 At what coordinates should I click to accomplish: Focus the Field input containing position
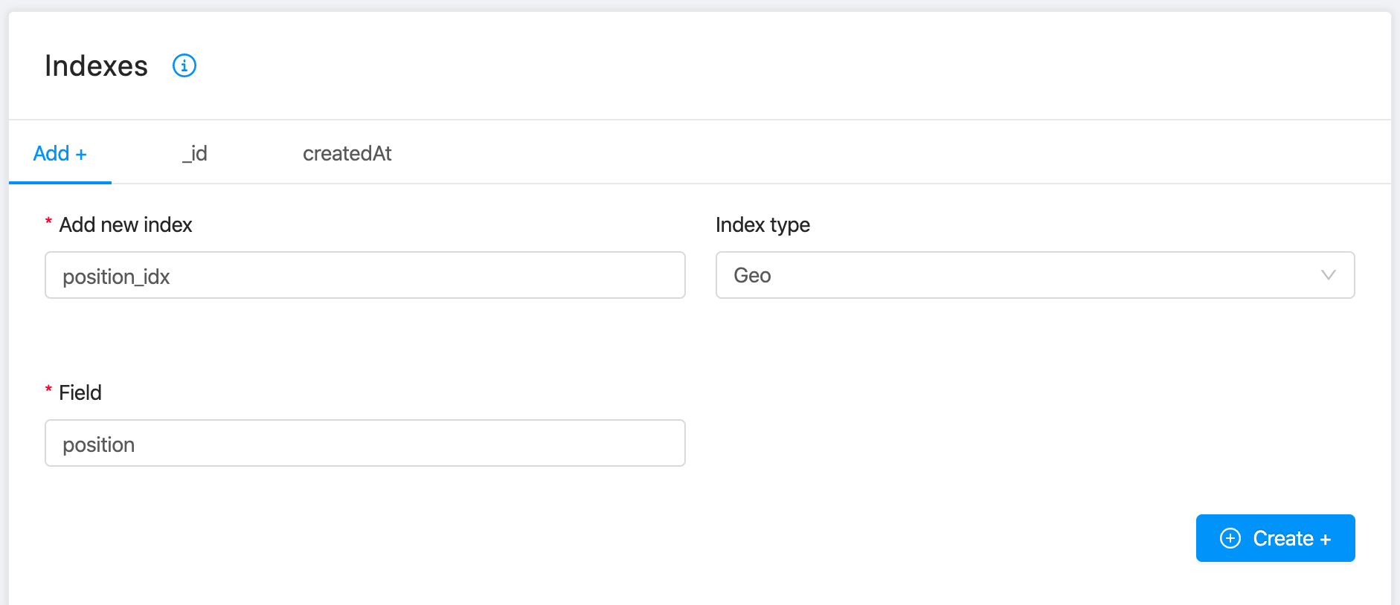pyautogui.click(x=365, y=444)
